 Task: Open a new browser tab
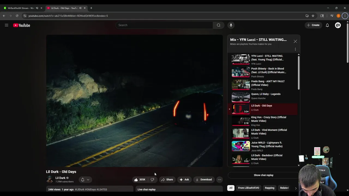91,8
